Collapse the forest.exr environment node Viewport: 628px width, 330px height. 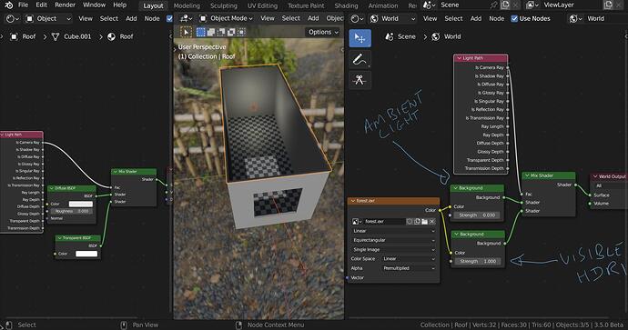pyautogui.click(x=353, y=201)
